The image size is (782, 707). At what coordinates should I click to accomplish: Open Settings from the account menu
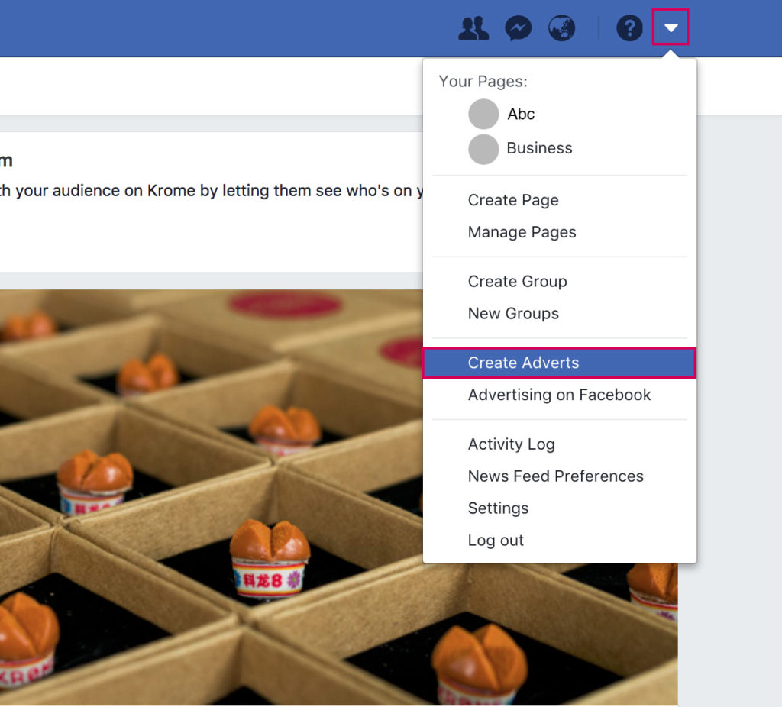498,508
